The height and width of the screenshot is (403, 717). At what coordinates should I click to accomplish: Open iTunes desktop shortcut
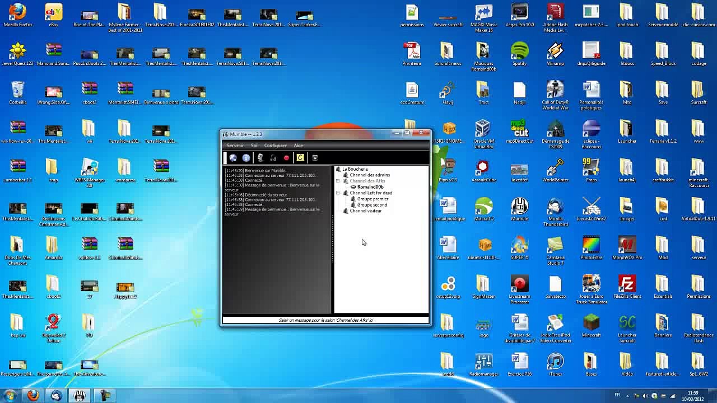[555, 364]
